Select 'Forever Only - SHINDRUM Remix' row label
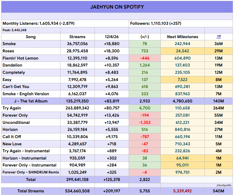 31,172
